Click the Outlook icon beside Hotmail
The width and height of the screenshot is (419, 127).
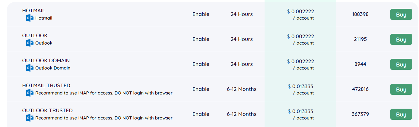click(30, 18)
